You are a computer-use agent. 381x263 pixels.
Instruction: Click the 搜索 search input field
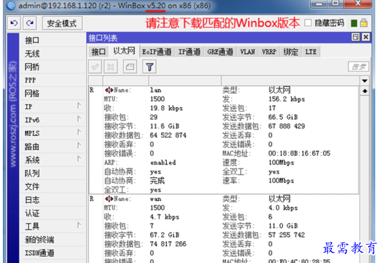click(358, 67)
